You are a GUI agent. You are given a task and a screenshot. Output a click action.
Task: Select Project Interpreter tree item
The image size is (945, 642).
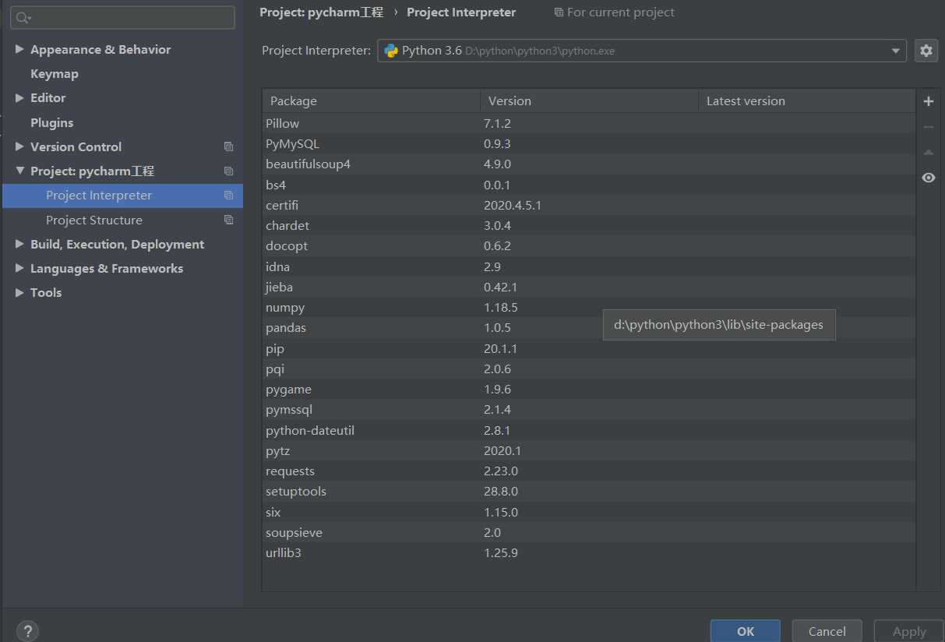click(123, 196)
